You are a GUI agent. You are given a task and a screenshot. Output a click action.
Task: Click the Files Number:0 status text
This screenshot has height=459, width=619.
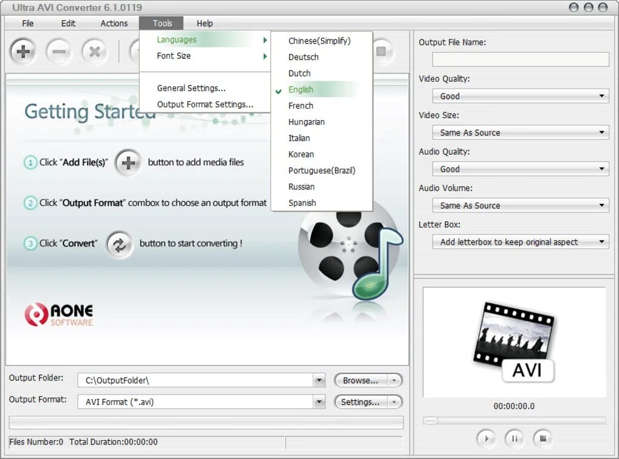click(36, 442)
